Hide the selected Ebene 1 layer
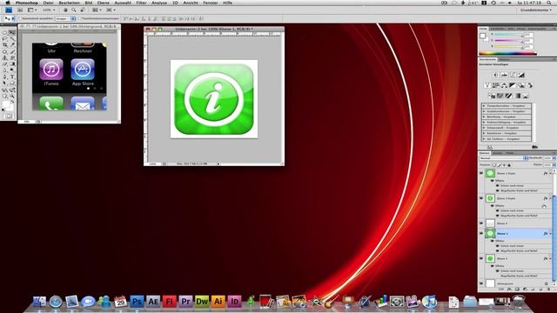Viewport: 557px width, 313px height. coord(481,234)
